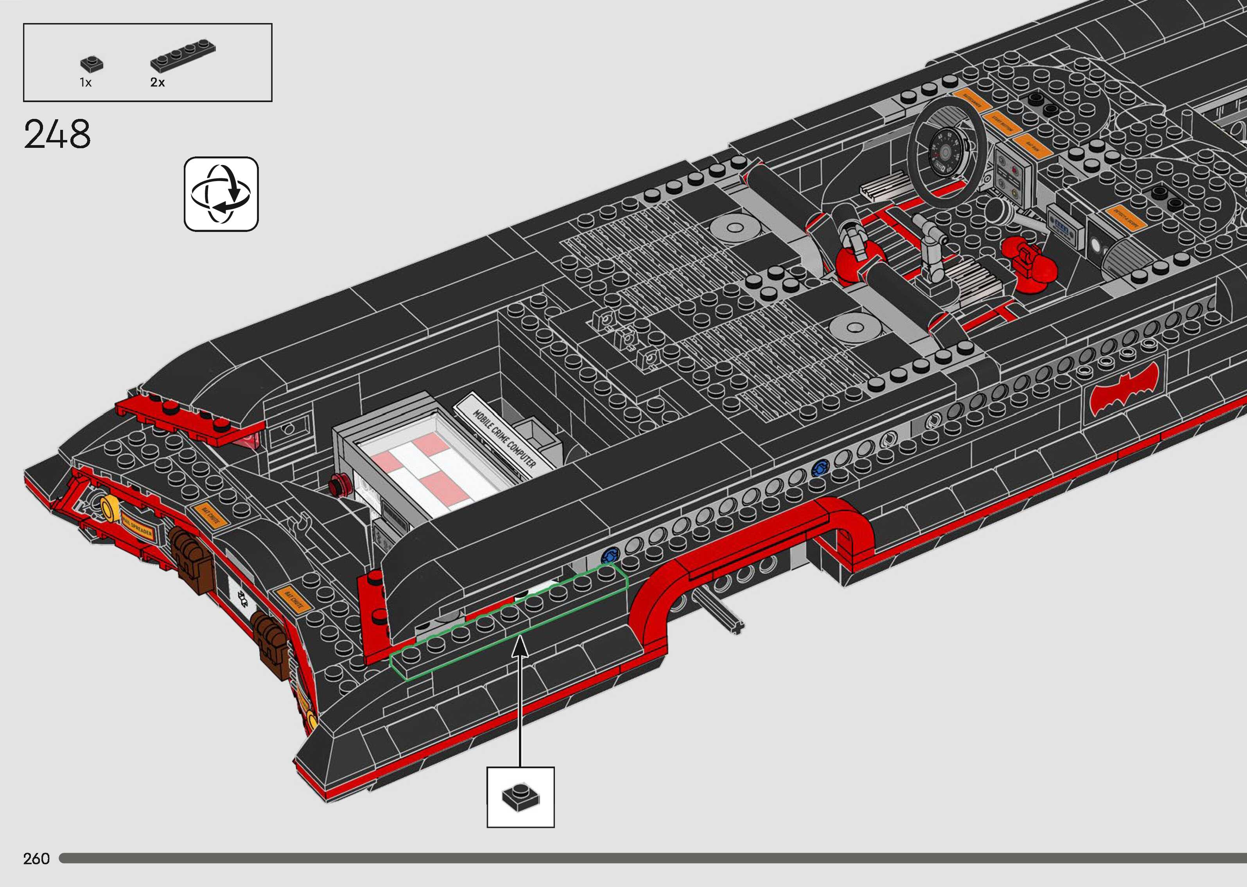Click the "2x" quantity label

tap(157, 83)
